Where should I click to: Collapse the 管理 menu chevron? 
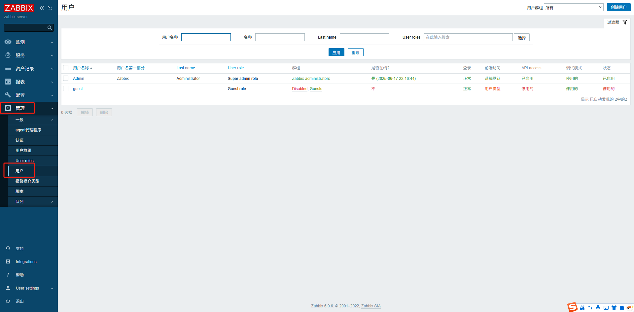pos(52,108)
